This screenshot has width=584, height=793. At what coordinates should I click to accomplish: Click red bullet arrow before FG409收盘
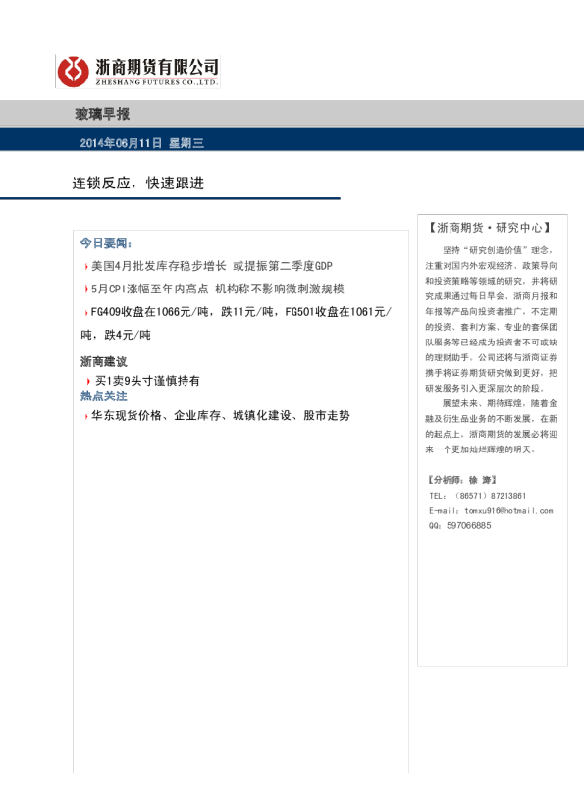(x=86, y=312)
